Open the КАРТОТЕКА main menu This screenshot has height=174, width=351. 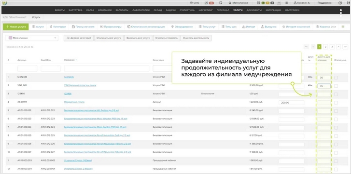pos(75,10)
